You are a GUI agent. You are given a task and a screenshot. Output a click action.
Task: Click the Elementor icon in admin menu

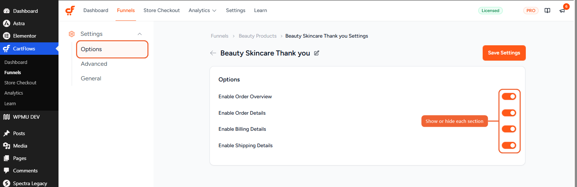click(x=7, y=36)
